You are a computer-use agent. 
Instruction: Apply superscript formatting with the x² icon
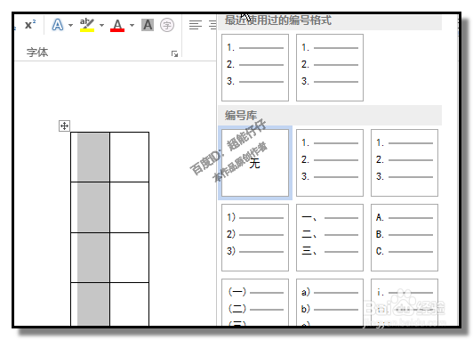click(30, 25)
